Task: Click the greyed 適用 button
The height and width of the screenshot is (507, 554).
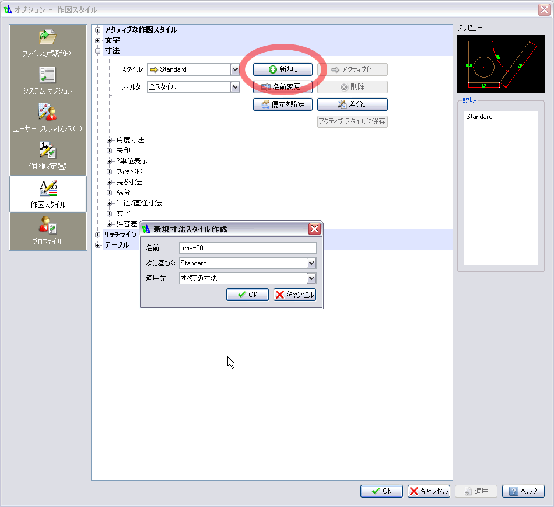Action: pyautogui.click(x=476, y=491)
